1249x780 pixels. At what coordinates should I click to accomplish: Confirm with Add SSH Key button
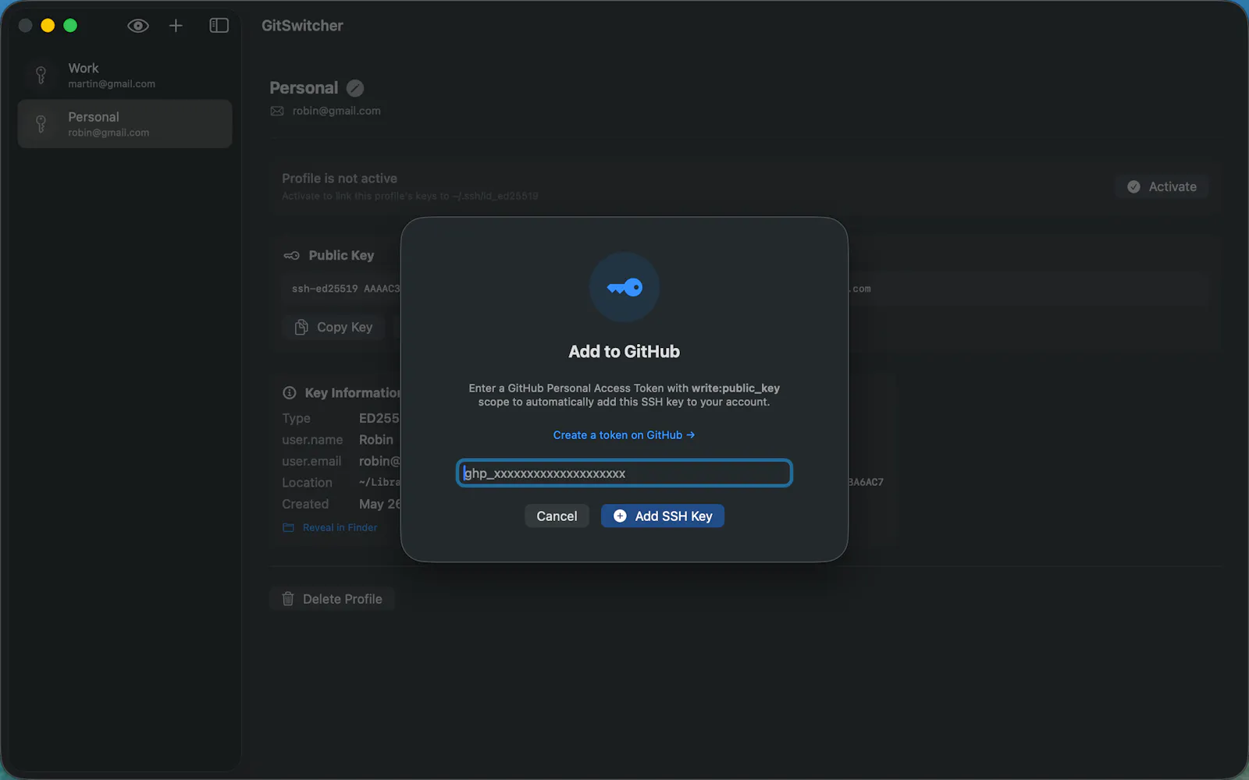(x=663, y=516)
